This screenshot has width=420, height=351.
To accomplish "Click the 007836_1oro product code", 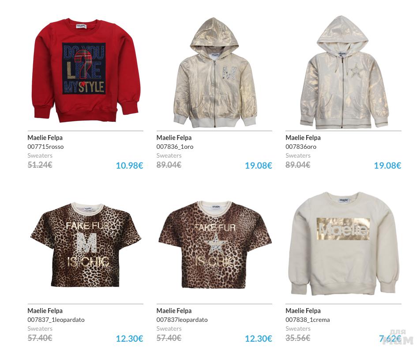I will pyautogui.click(x=175, y=147).
